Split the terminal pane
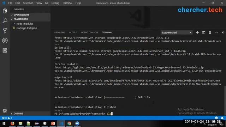The width and height of the screenshot is (226, 127). [204, 32]
